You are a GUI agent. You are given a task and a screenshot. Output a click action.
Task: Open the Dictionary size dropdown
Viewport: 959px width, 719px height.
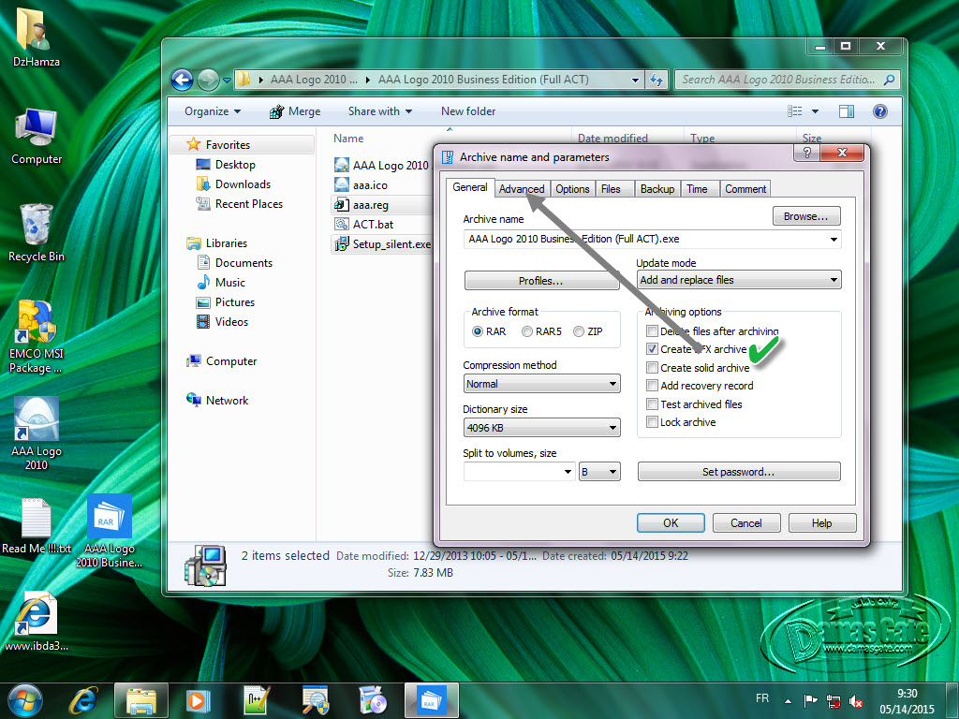[541, 427]
